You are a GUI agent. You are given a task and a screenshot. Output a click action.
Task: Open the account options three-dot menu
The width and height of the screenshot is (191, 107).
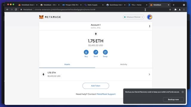[150, 26]
